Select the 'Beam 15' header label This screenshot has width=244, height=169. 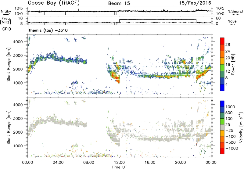[119, 3]
